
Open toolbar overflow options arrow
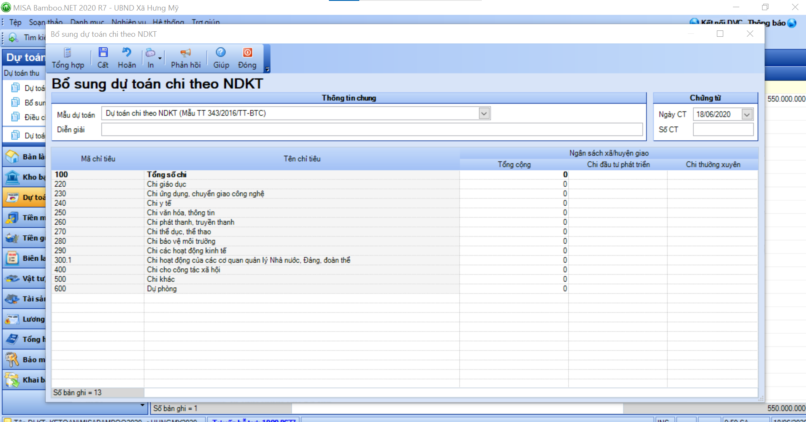pyautogui.click(x=267, y=69)
